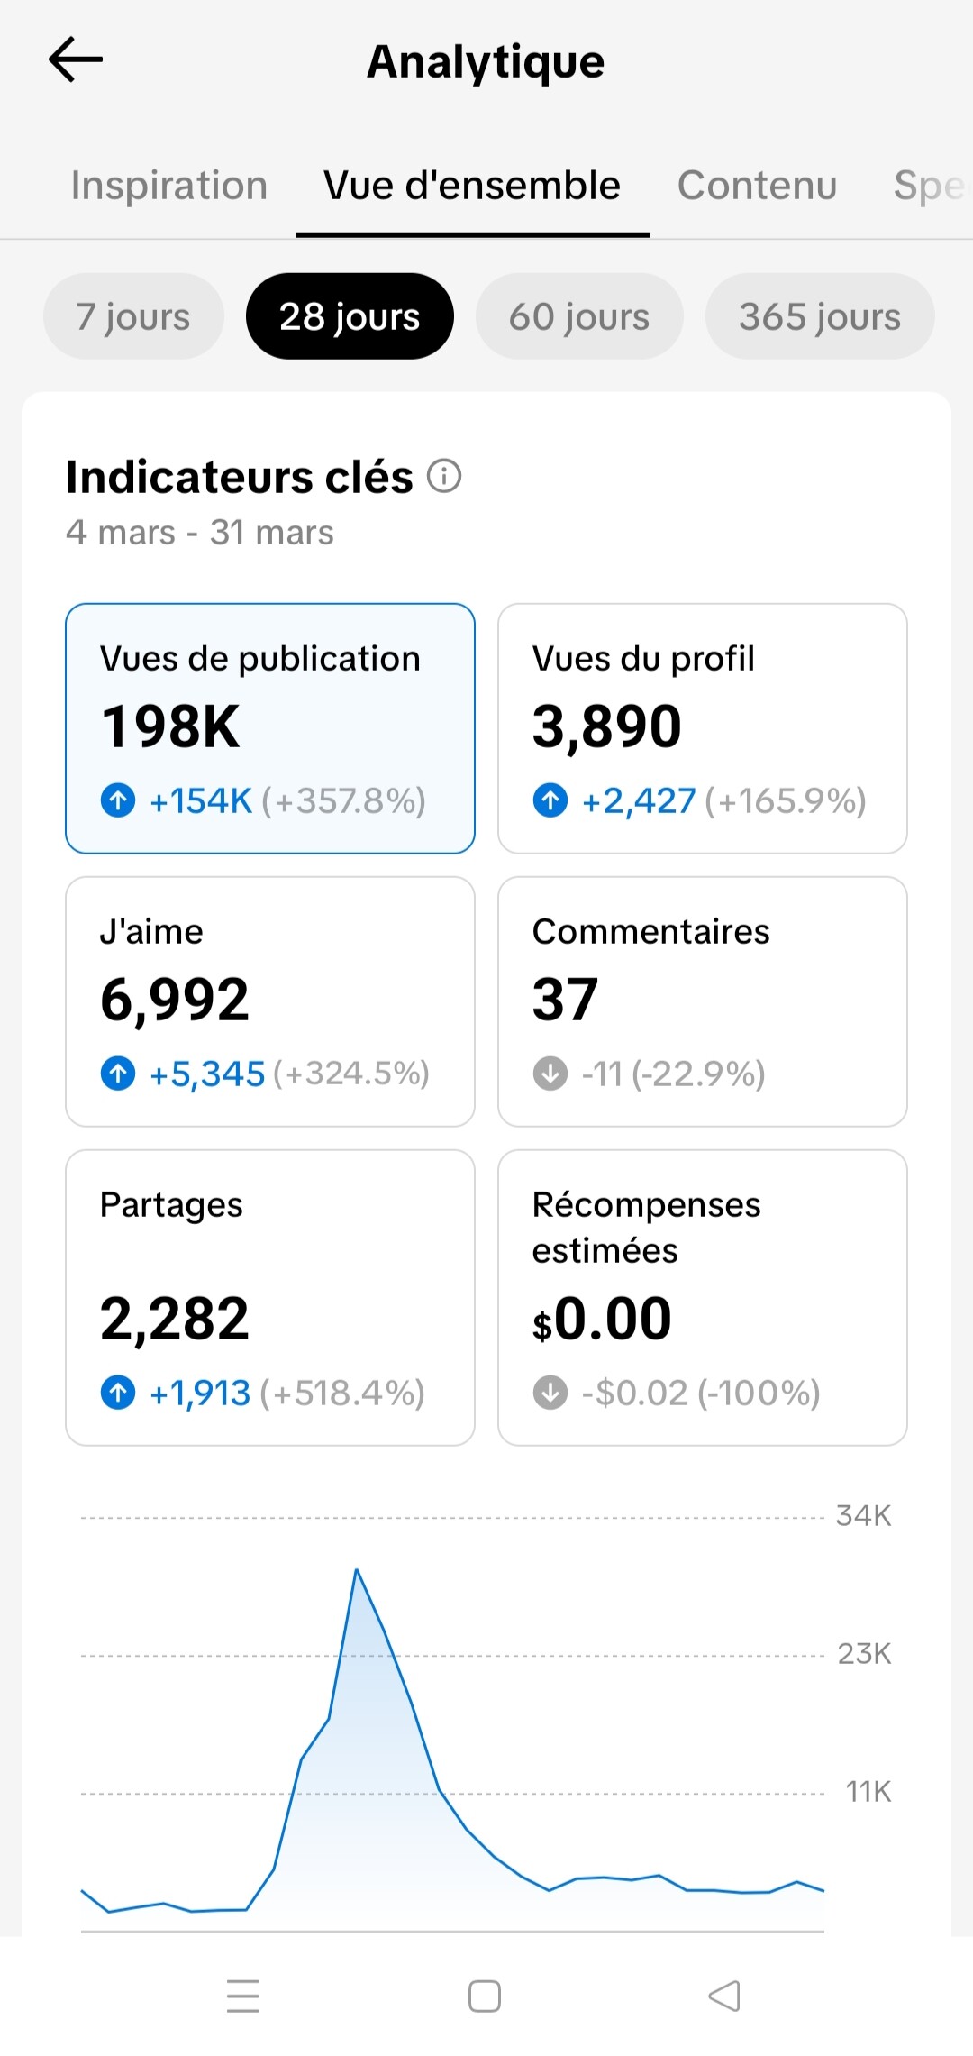Select the 28 jours period chip
The height and width of the screenshot is (2056, 973).
click(x=350, y=316)
